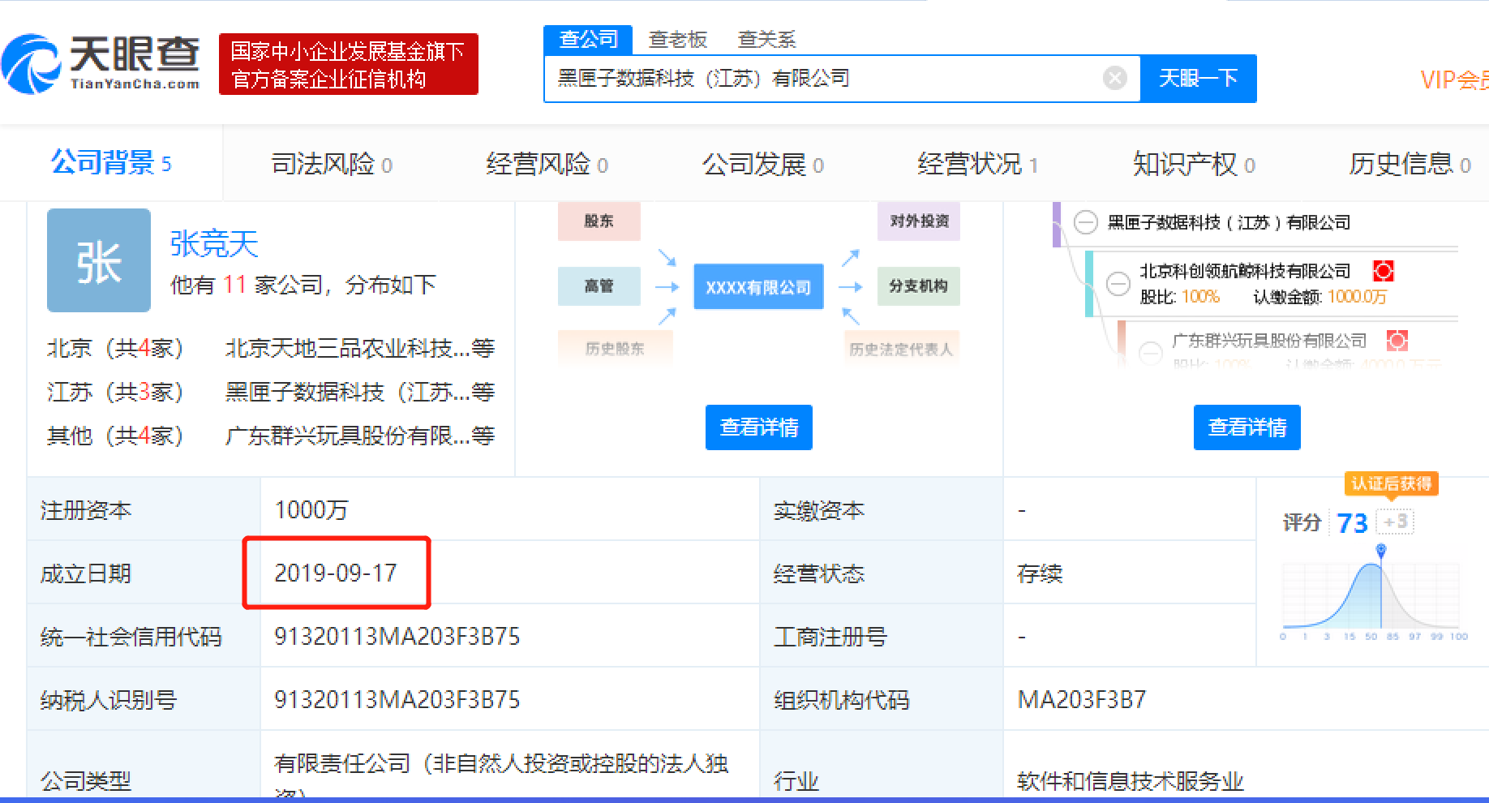Open the VIP会员 link
Viewport: 1489px width, 803px height.
coord(1454,79)
